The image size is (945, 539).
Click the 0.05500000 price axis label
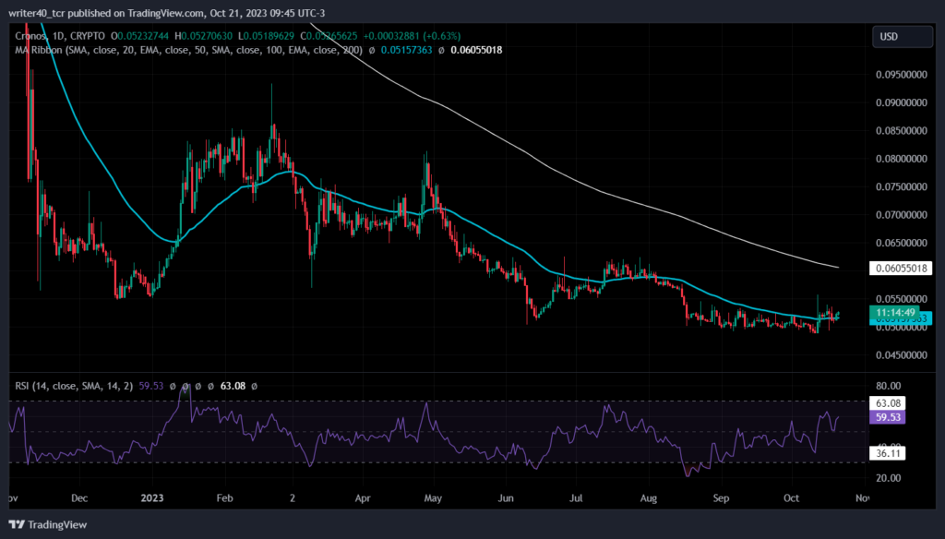(901, 299)
